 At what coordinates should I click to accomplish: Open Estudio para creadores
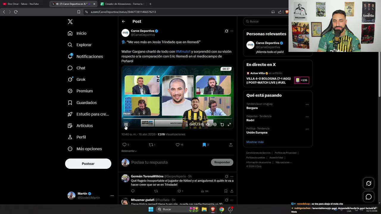tap(88, 114)
